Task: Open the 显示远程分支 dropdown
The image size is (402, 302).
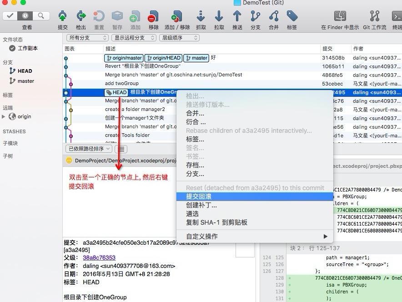Action: [x=134, y=38]
